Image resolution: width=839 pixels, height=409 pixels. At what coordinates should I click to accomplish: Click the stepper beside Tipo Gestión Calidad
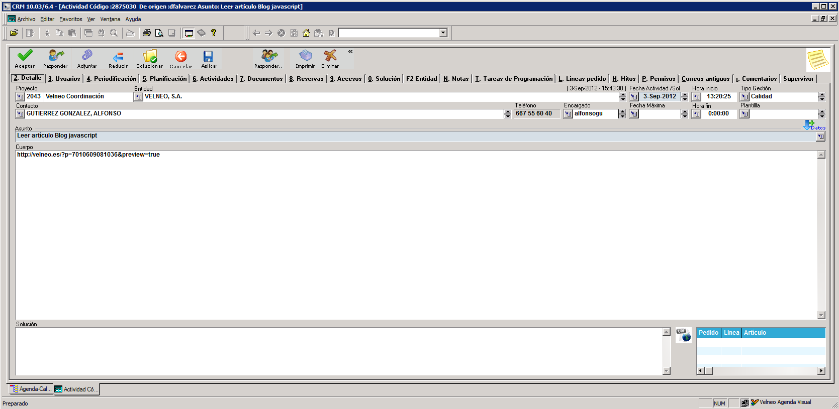pos(821,97)
